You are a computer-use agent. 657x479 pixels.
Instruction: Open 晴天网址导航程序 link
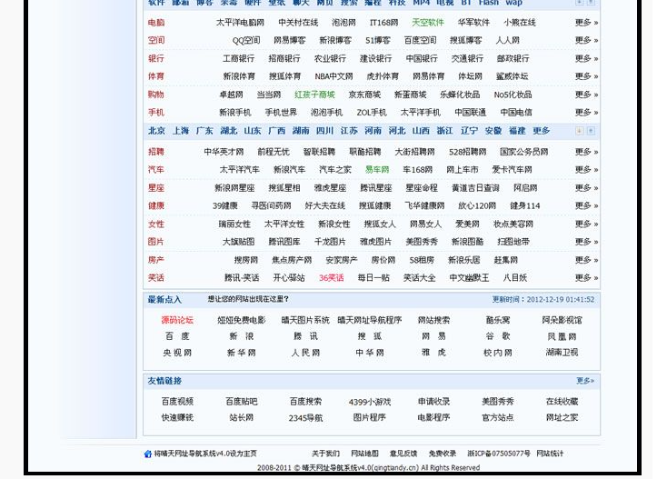pyautogui.click(x=370, y=320)
